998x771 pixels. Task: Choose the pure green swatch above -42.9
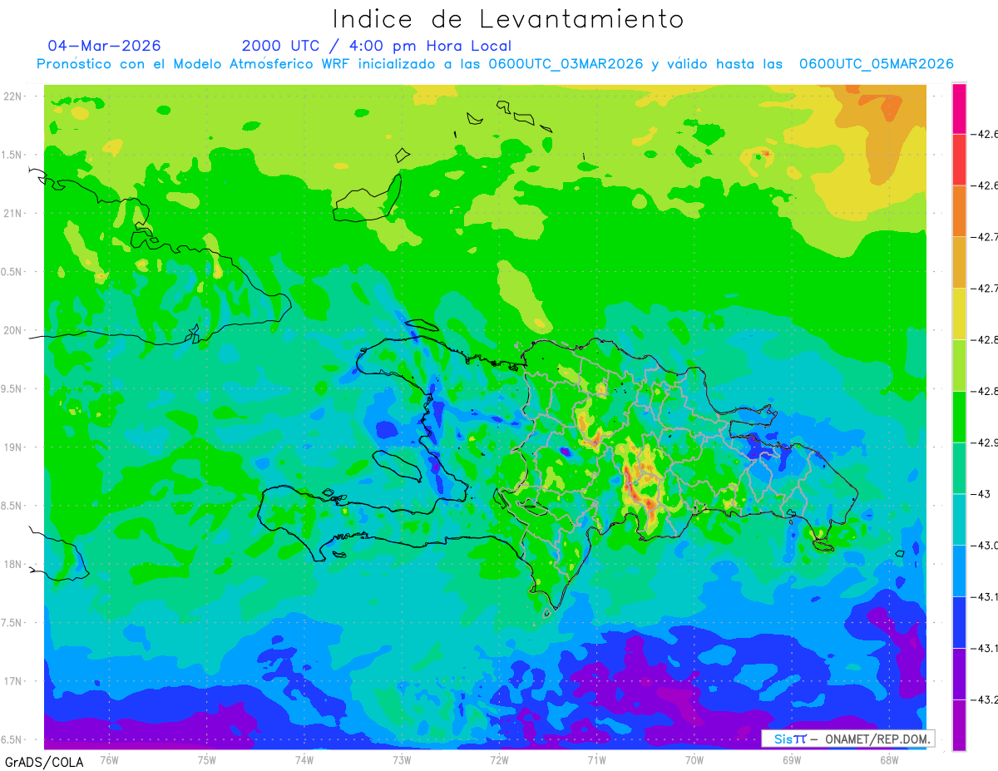959,417
